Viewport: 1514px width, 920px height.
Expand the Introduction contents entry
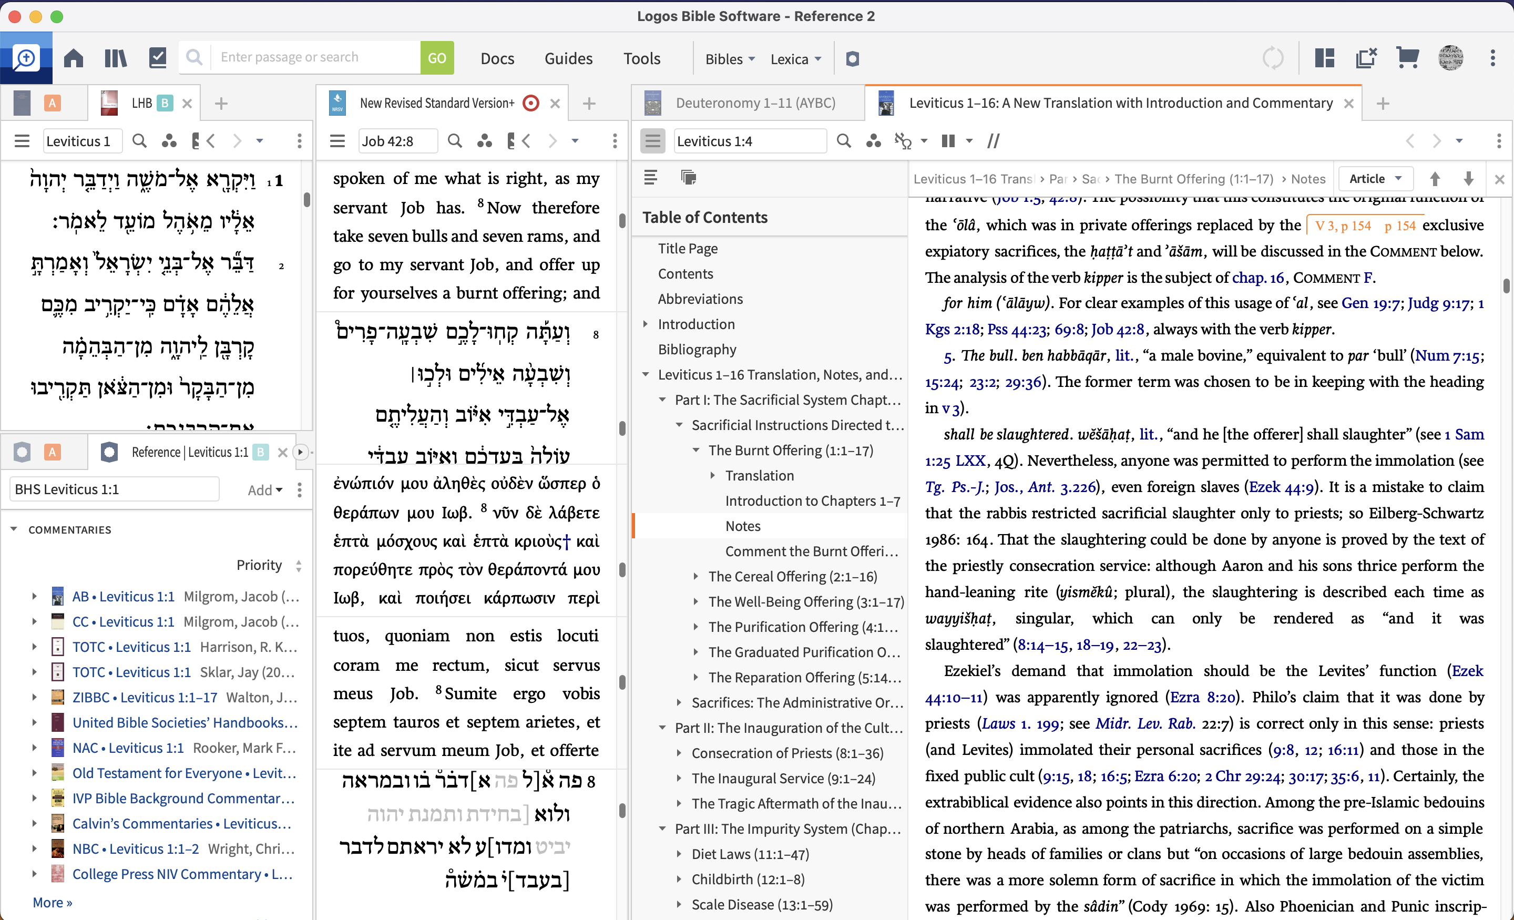[x=645, y=324]
